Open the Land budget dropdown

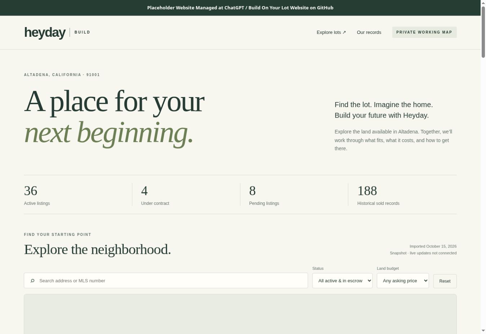point(403,281)
